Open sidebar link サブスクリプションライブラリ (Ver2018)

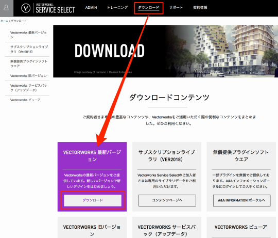click(29, 49)
